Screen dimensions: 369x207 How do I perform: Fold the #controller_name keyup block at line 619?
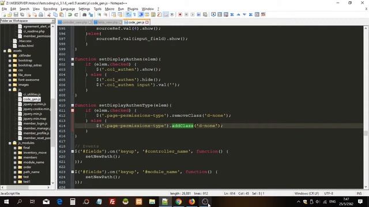(x=73, y=151)
